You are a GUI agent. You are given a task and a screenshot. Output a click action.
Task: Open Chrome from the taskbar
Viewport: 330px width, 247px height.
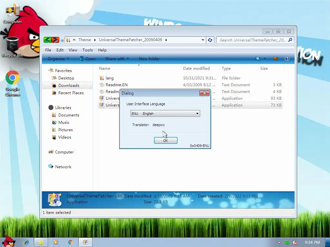(x=71, y=242)
